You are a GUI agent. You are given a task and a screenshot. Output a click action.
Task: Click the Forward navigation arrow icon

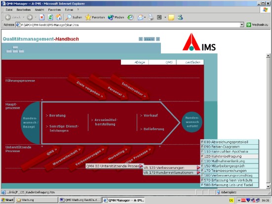pos(30,17)
